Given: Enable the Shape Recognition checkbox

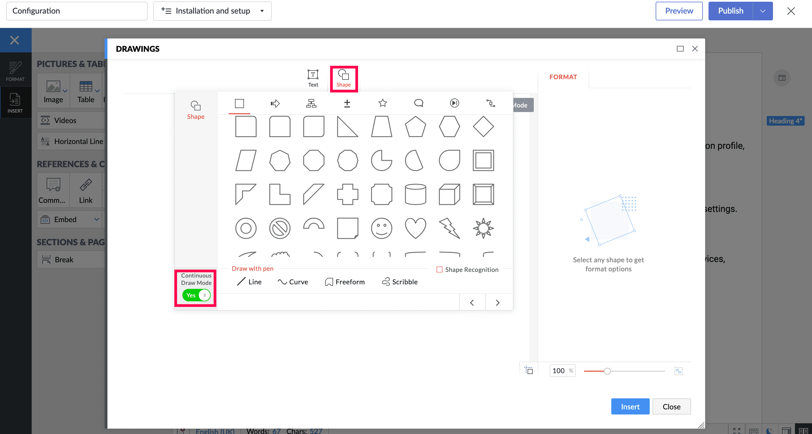Looking at the screenshot, I should coord(439,270).
